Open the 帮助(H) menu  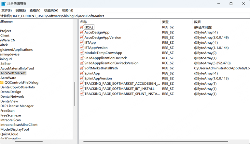click(67, 10)
